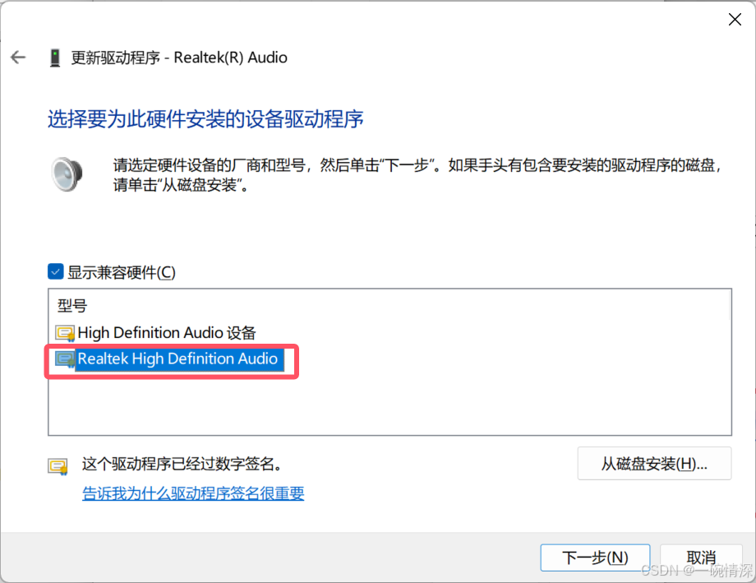Click the digital signature certificate icon
Viewport: 756px width, 583px height.
pos(58,465)
